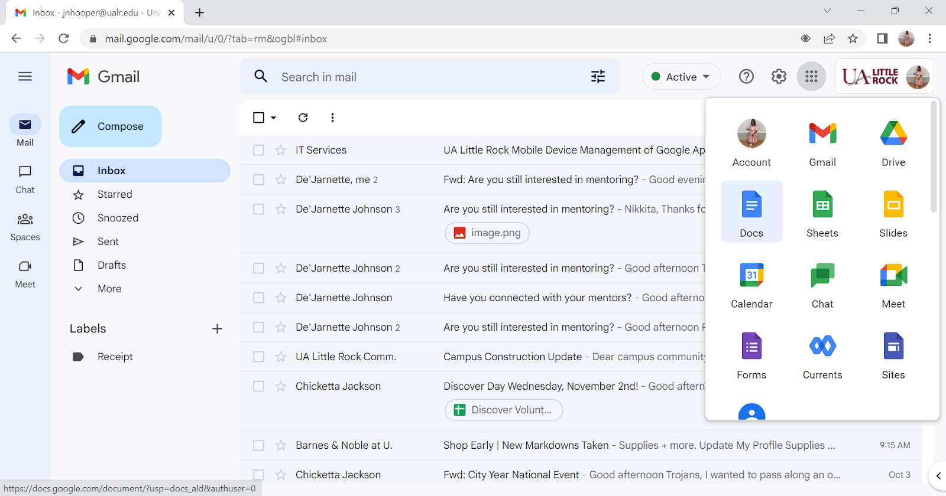The image size is (946, 496).
Task: Open Google Sheets from the apps grid
Action: pos(822,212)
